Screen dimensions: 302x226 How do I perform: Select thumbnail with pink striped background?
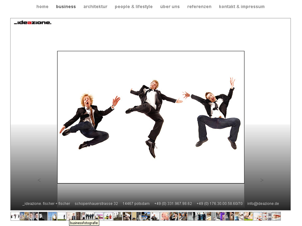pyautogui.click(x=99, y=216)
